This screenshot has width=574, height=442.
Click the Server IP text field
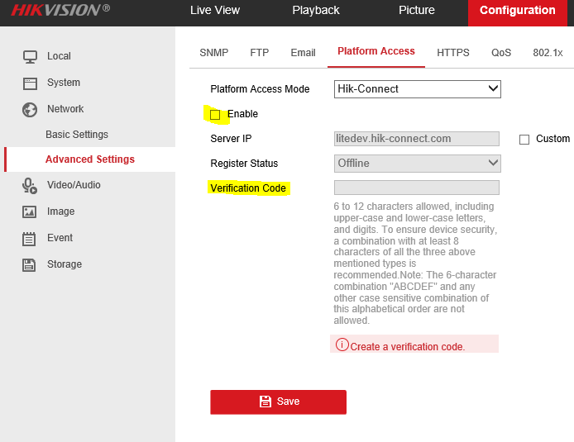point(417,139)
